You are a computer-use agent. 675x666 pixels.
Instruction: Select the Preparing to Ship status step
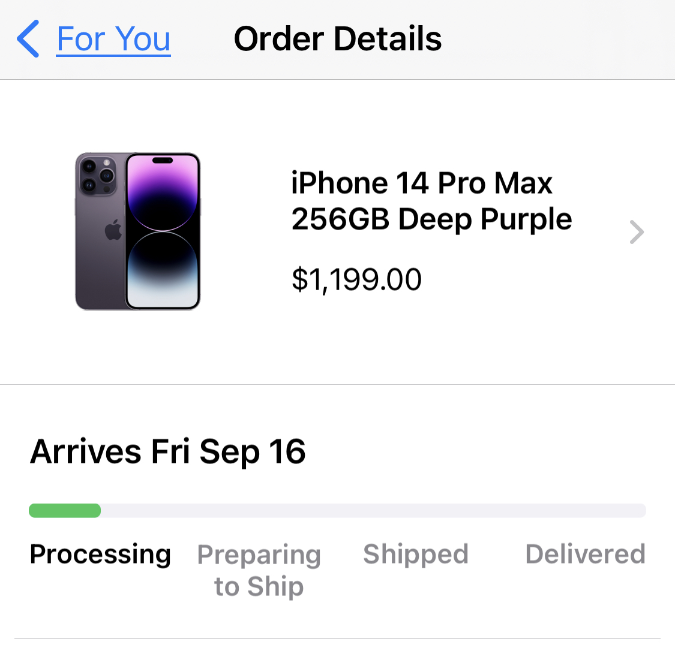259,570
